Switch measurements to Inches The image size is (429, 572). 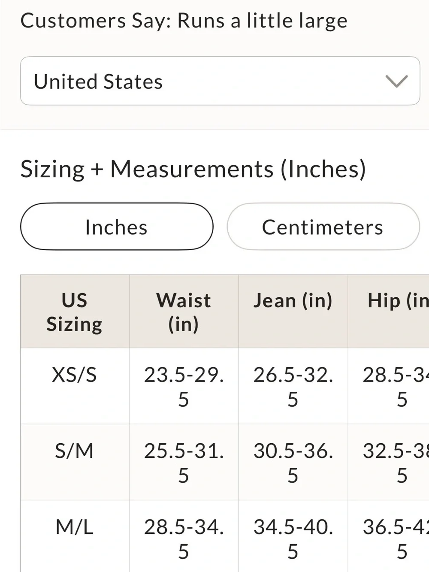(117, 227)
